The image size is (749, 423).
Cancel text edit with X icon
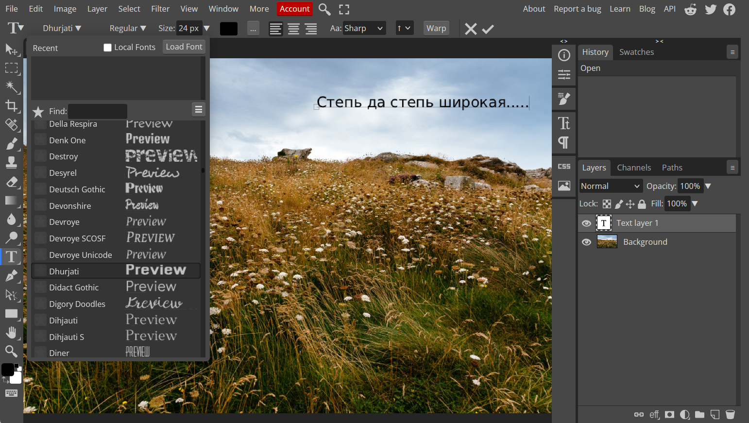(470, 29)
